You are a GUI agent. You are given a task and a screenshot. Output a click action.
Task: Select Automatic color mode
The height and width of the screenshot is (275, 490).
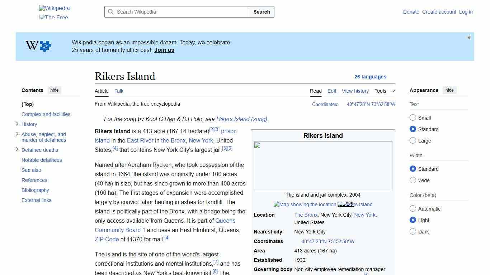(x=413, y=208)
